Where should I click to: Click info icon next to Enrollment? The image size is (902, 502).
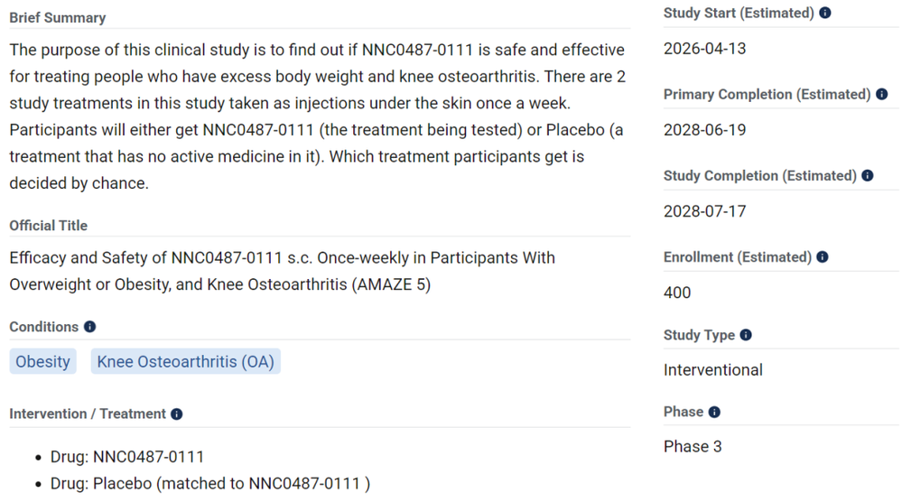(x=823, y=257)
